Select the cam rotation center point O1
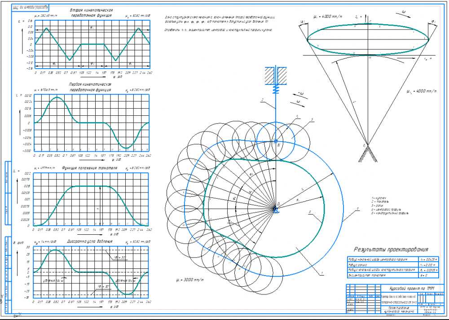Screen dimensions: 449x320 coord(276,209)
